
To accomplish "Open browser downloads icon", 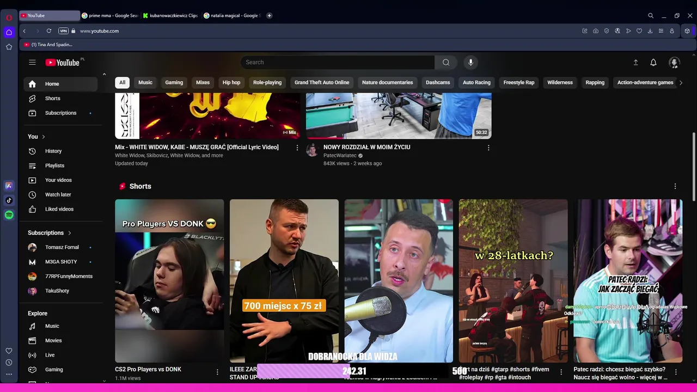I will 650,31.
